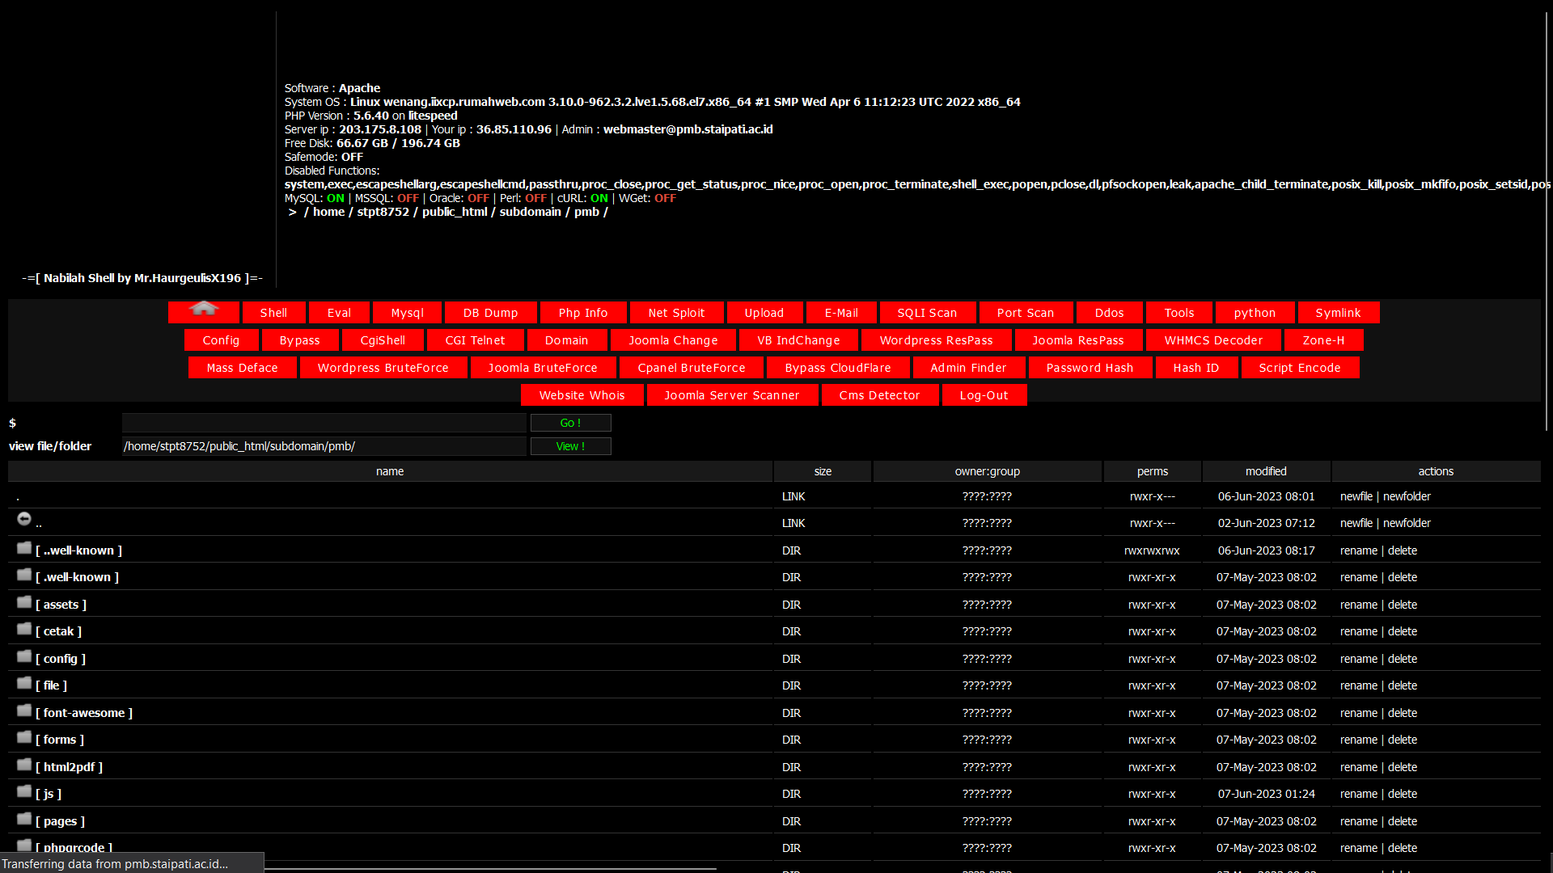This screenshot has height=873, width=1553.
Task: Click the html2pdf folder icon
Action: point(24,765)
